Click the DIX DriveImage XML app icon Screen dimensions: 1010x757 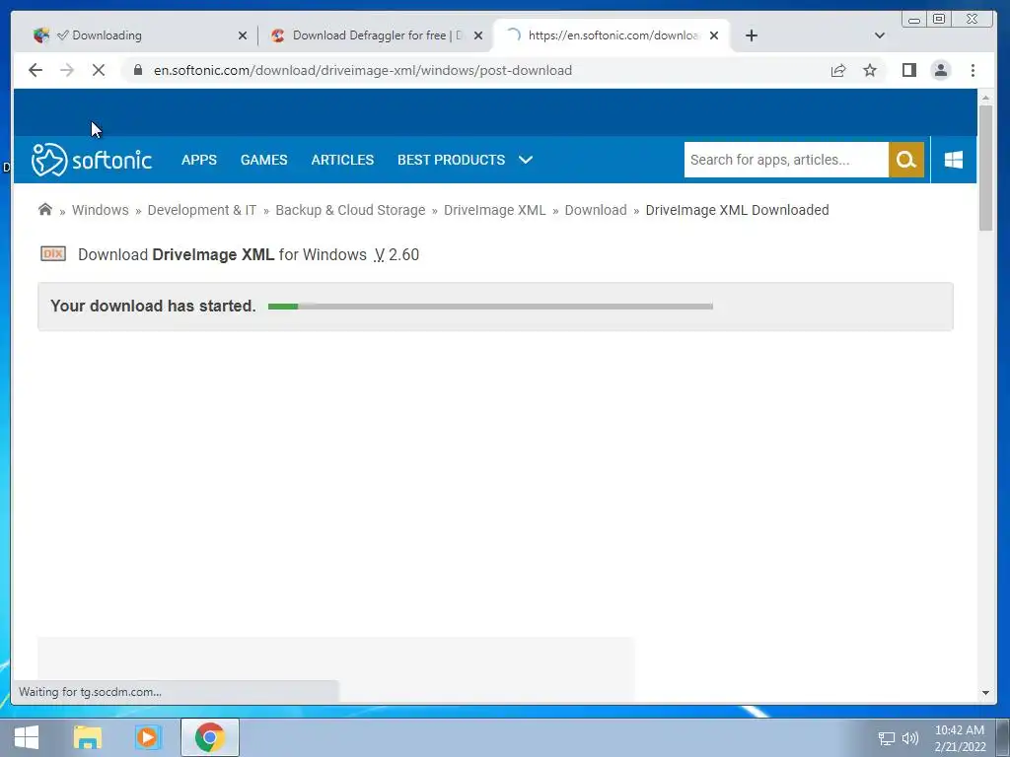(x=53, y=253)
